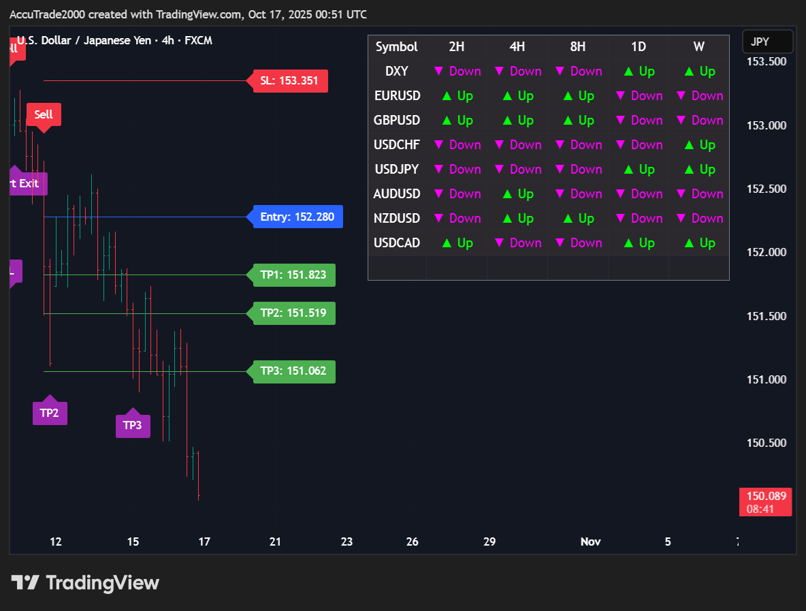Select the 2H column header
Viewport: 806px width, 611px height.
pyautogui.click(x=457, y=47)
